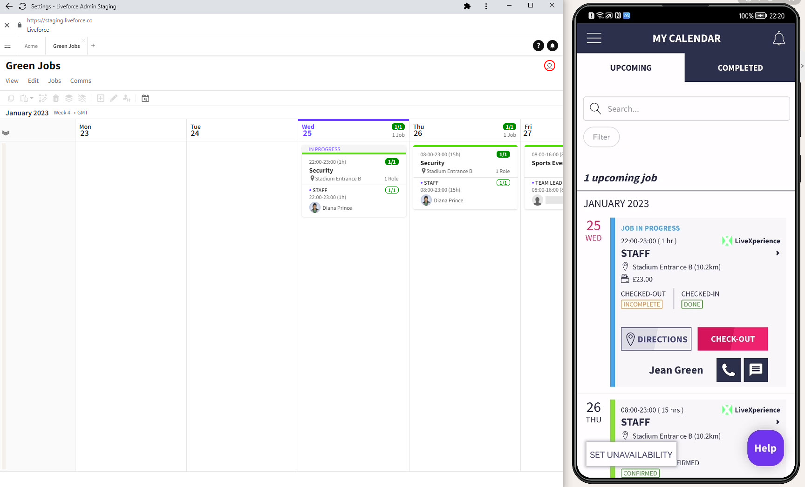Click the crossed-out layers toolbar icon
This screenshot has height=487, width=805.
coord(82,98)
